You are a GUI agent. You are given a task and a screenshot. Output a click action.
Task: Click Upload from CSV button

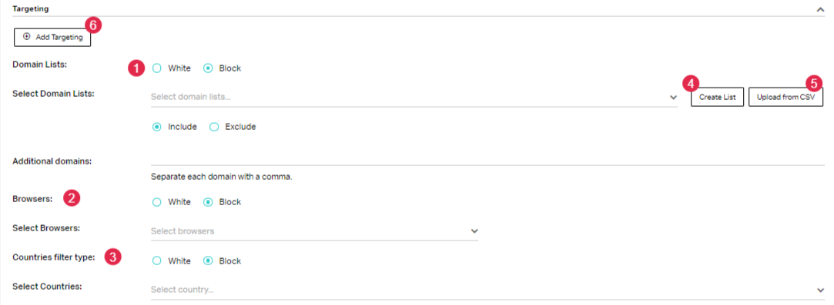(785, 97)
